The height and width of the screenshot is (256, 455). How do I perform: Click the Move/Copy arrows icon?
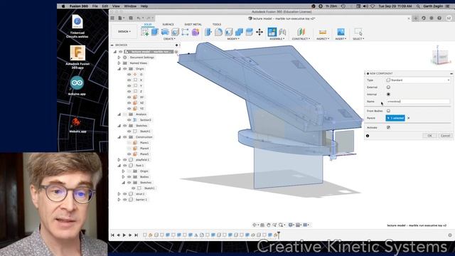259,32
